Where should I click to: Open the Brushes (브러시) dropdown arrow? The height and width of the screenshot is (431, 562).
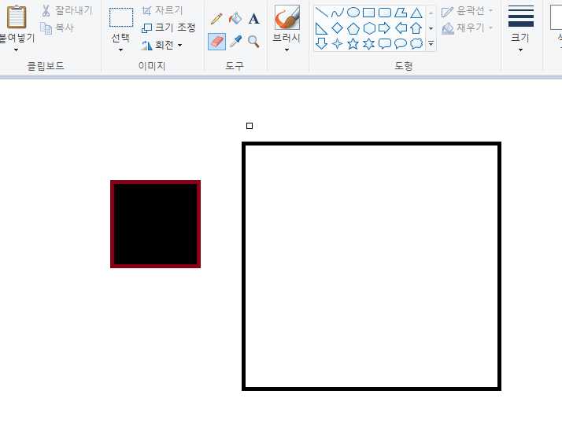287,50
